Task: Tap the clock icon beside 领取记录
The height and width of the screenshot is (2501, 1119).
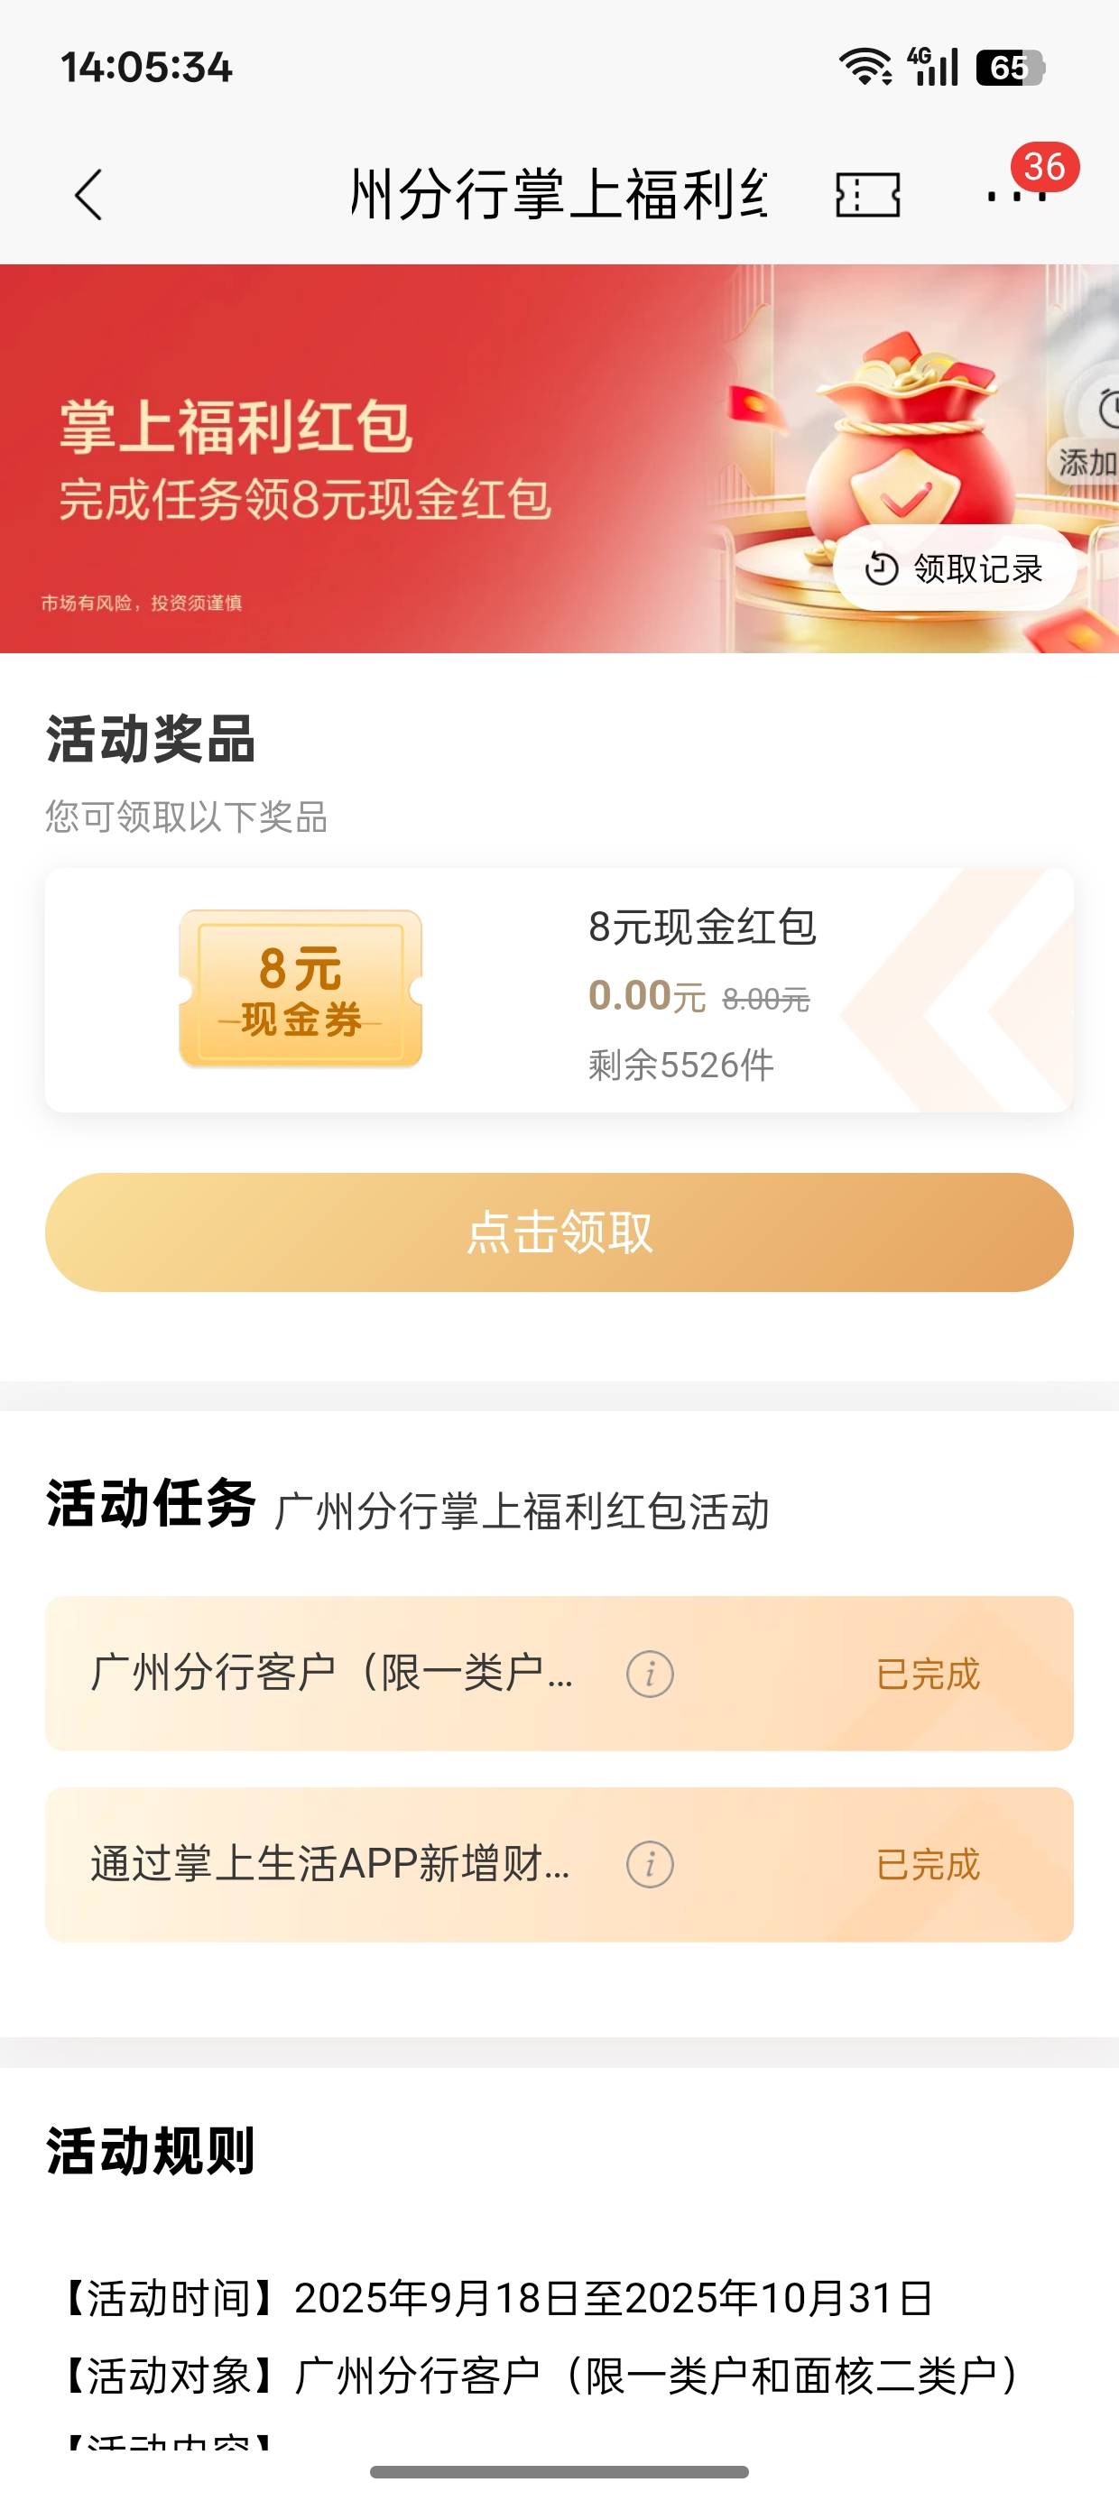Action: point(881,569)
